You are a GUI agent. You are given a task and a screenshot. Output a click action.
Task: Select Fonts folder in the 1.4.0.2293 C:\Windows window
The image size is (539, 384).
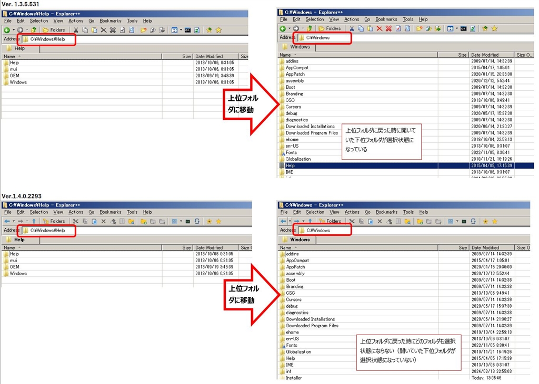coord(292,346)
